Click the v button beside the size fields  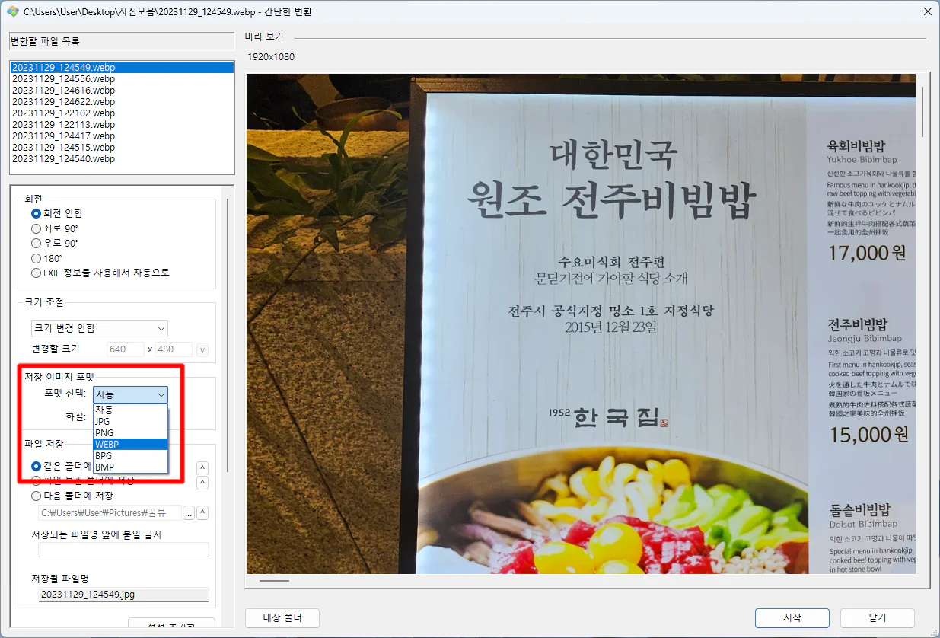coord(202,349)
